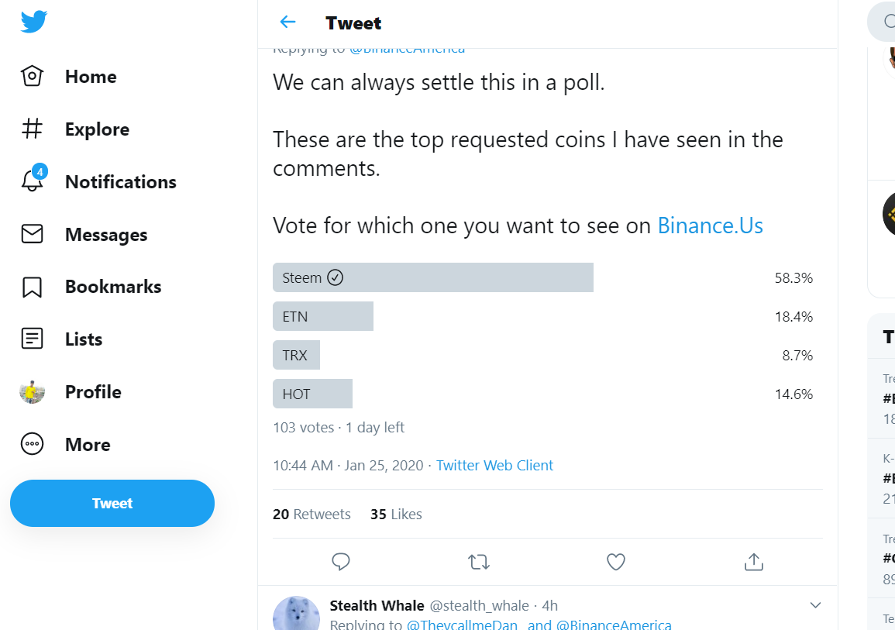
Task: Click the Messages envelope icon
Action: point(32,234)
